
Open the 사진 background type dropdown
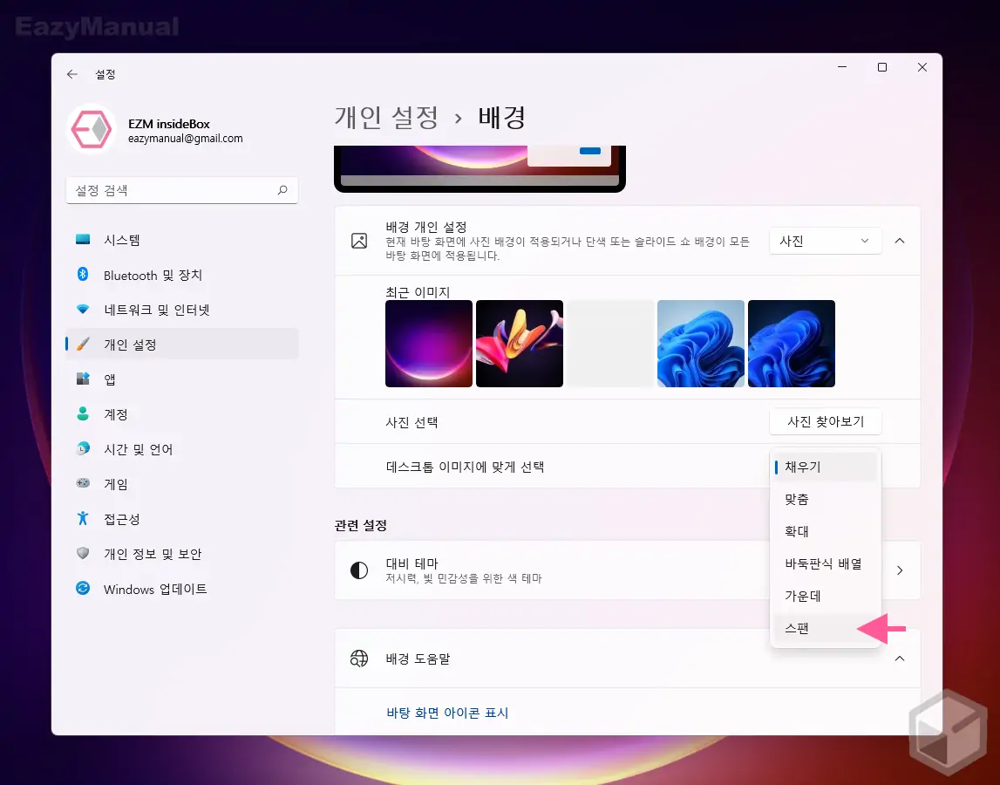[x=824, y=241]
